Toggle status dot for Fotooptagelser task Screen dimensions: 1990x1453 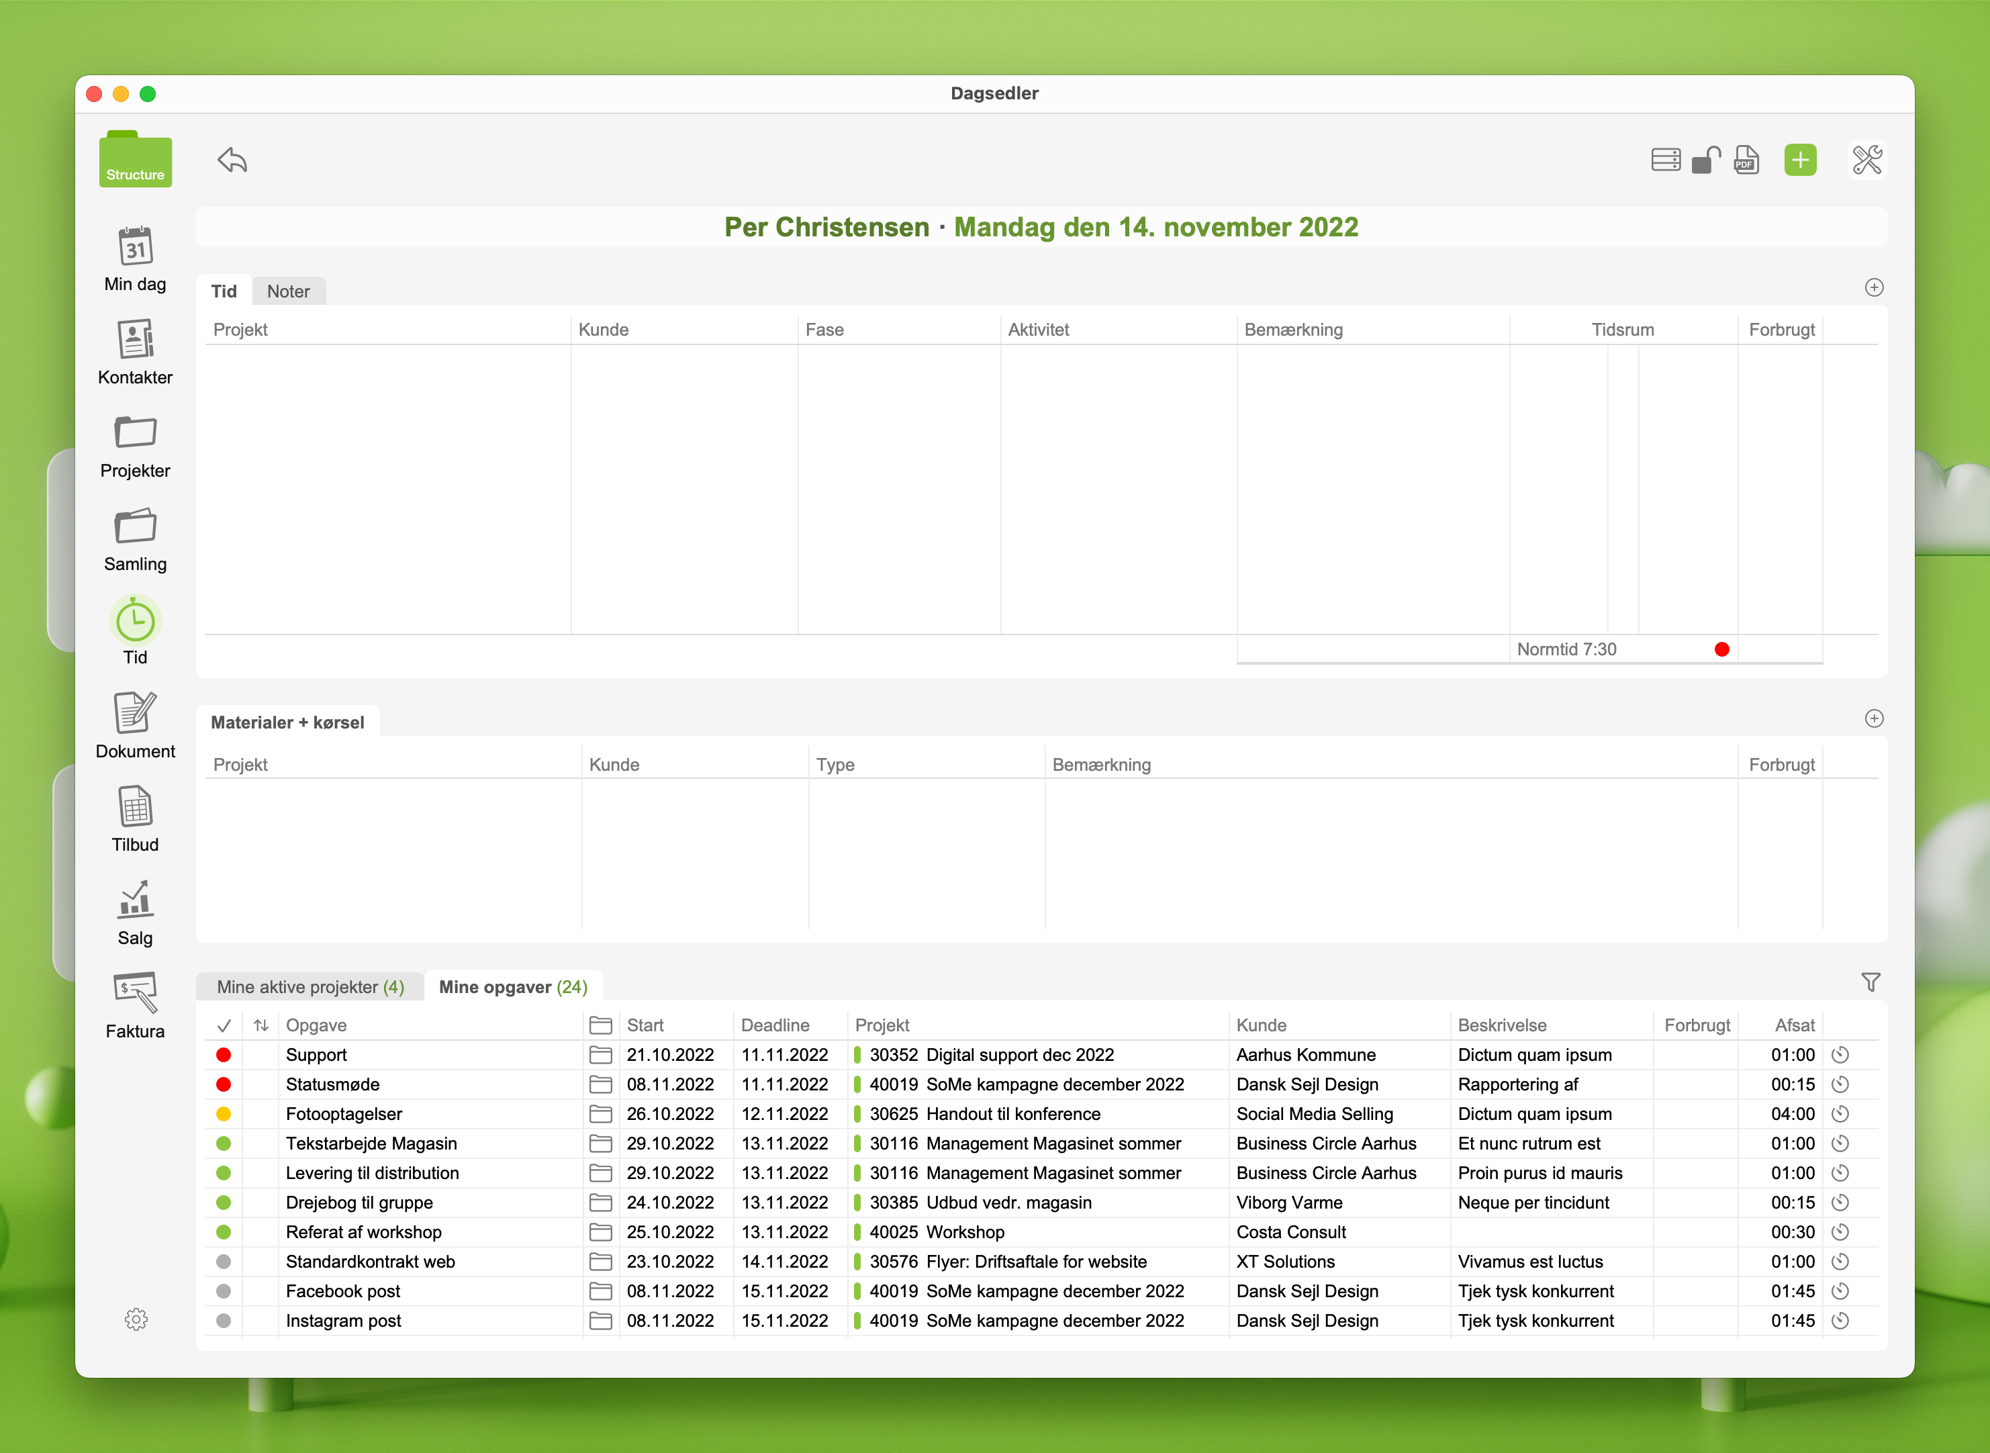click(x=224, y=1113)
